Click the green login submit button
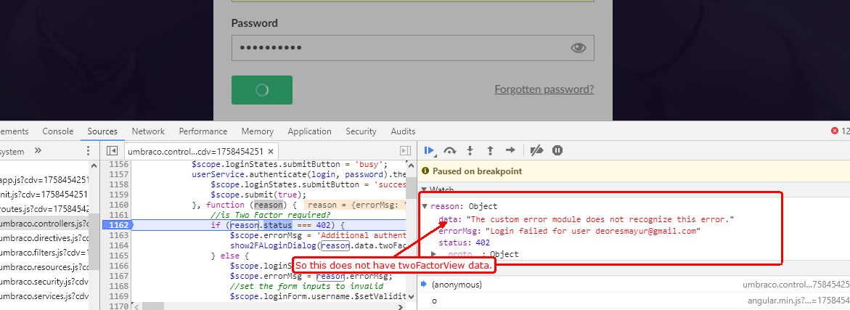Viewport: 850px width, 310px height. [x=262, y=90]
